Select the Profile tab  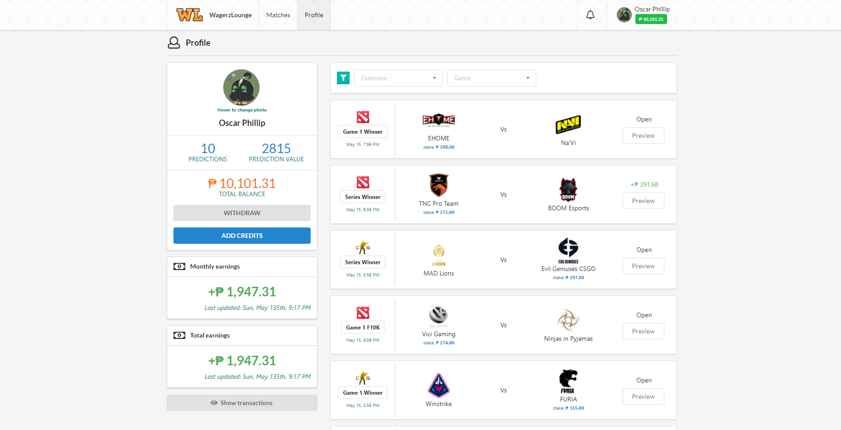313,14
